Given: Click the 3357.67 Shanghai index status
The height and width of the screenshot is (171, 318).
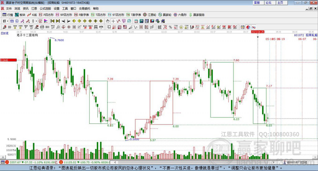Looking at the screenshot, I should click(x=15, y=162).
